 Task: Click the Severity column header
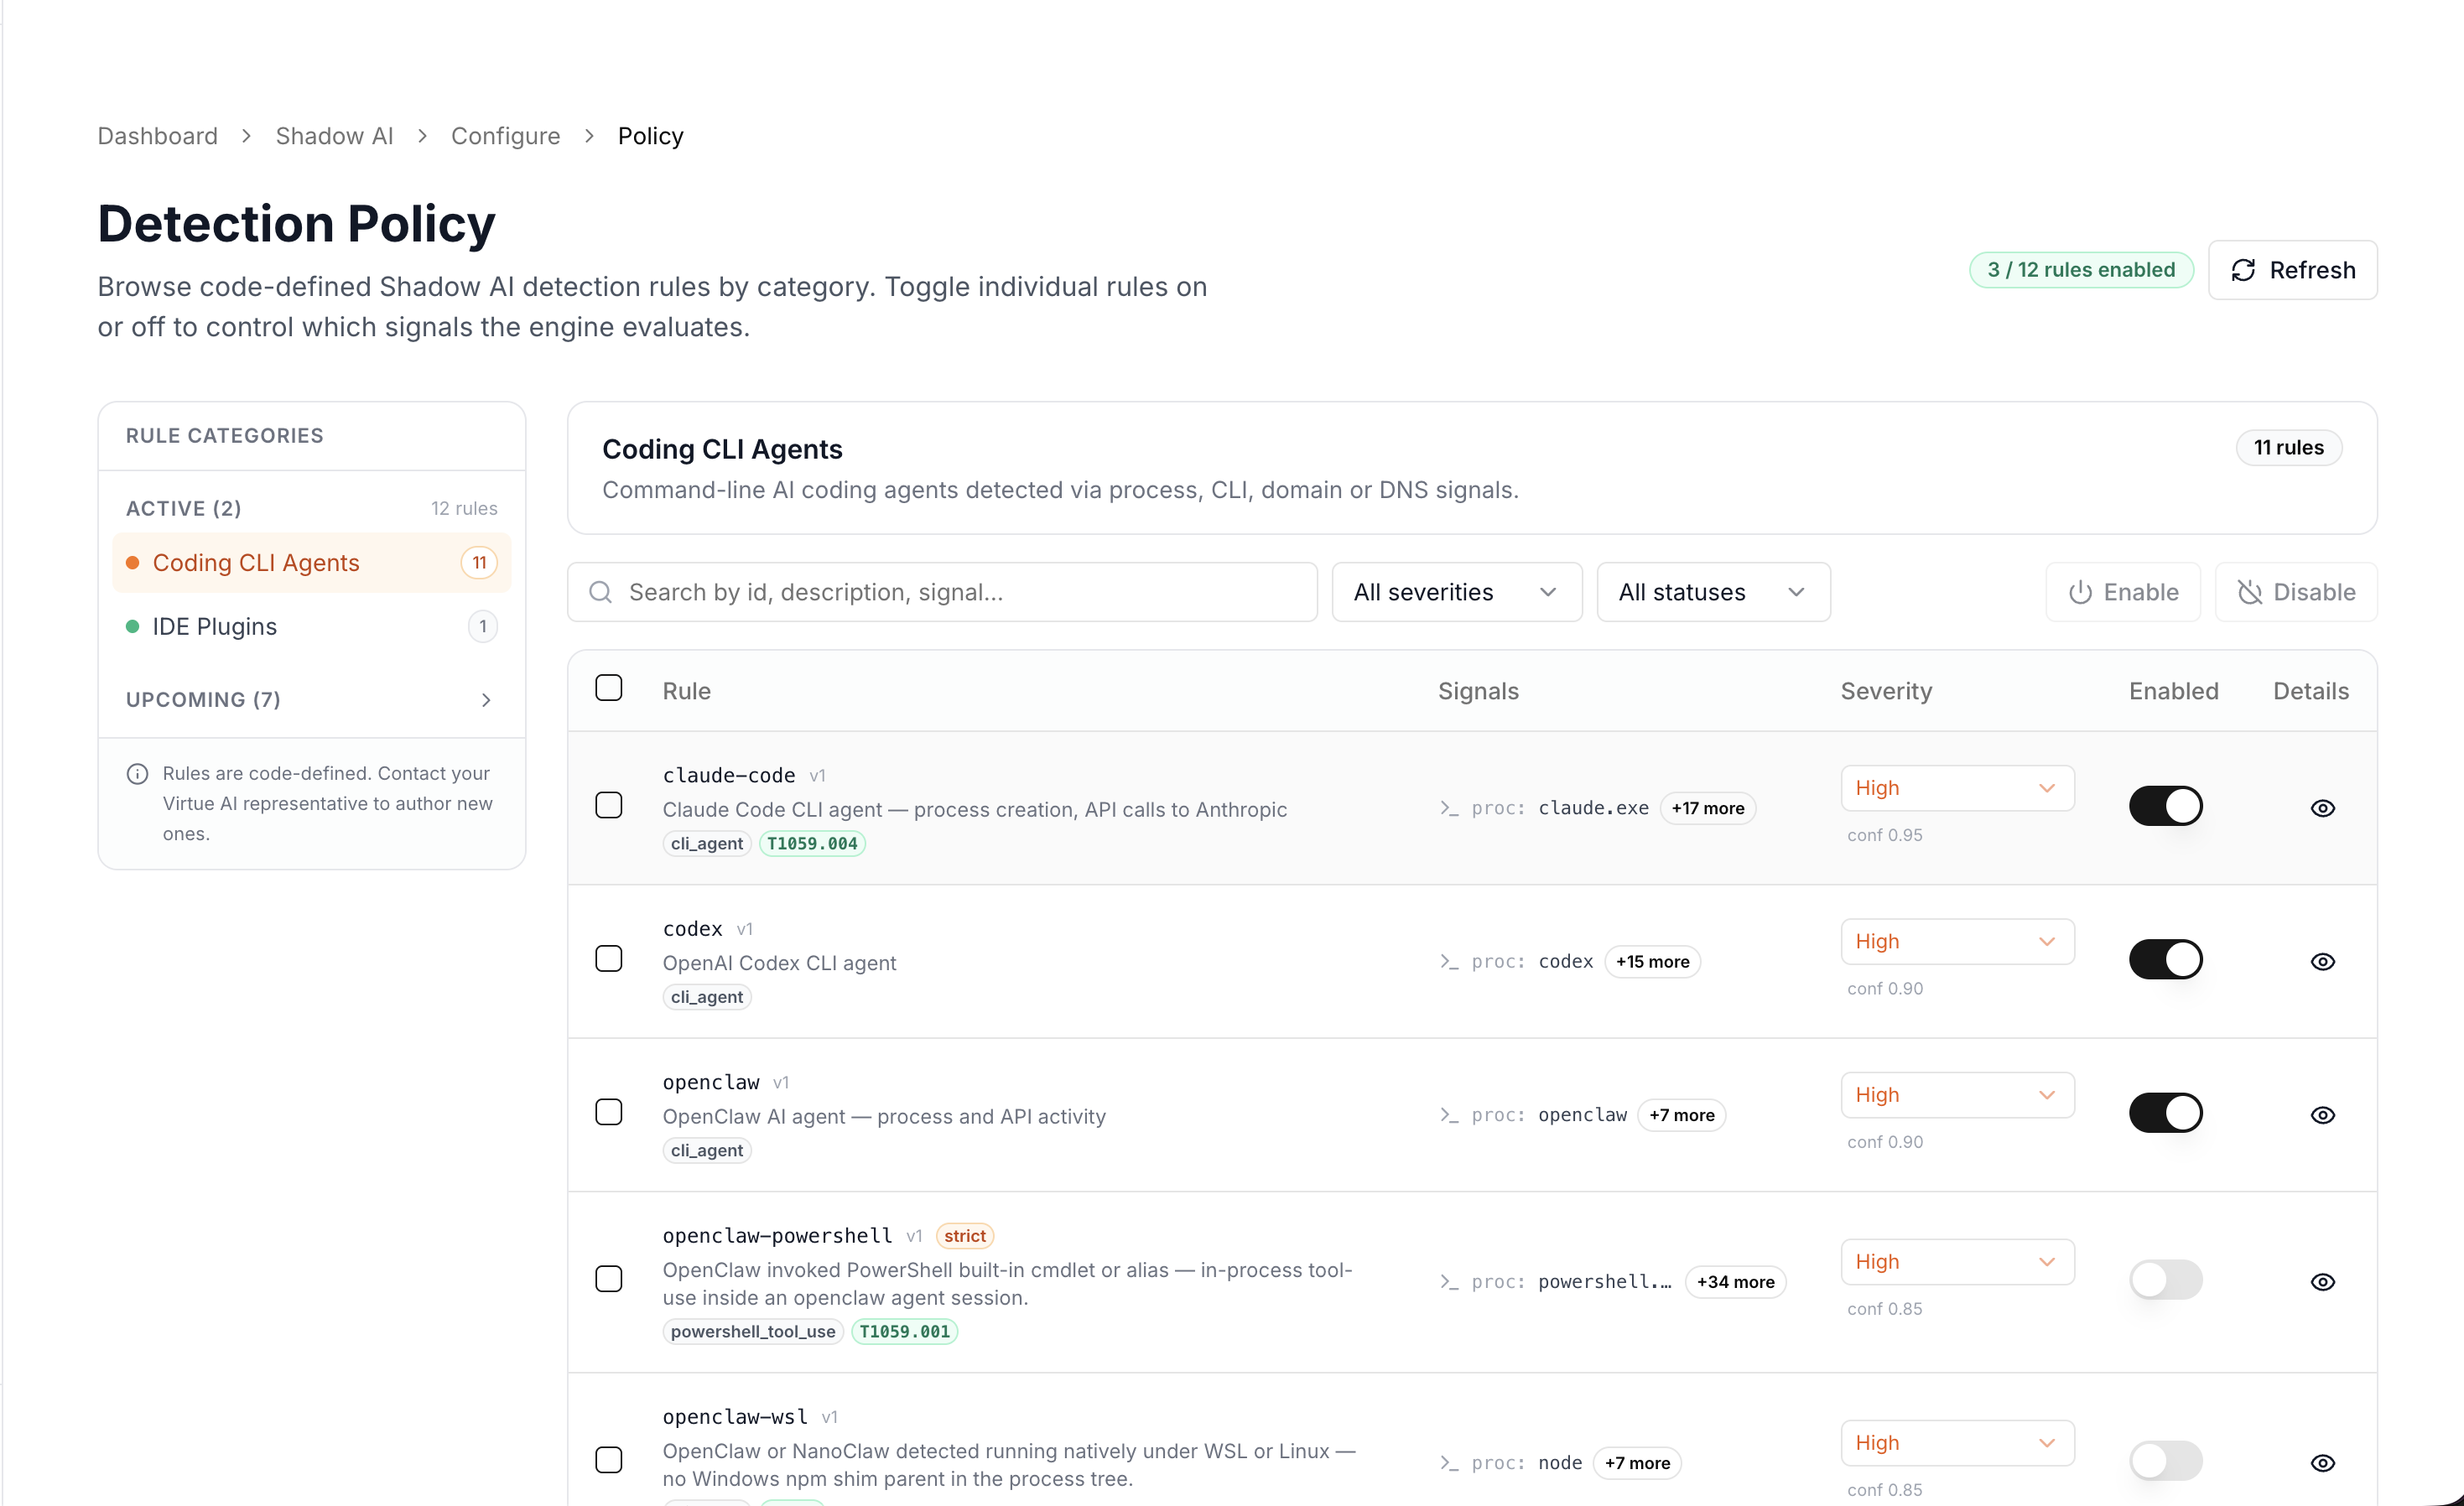(x=1886, y=691)
